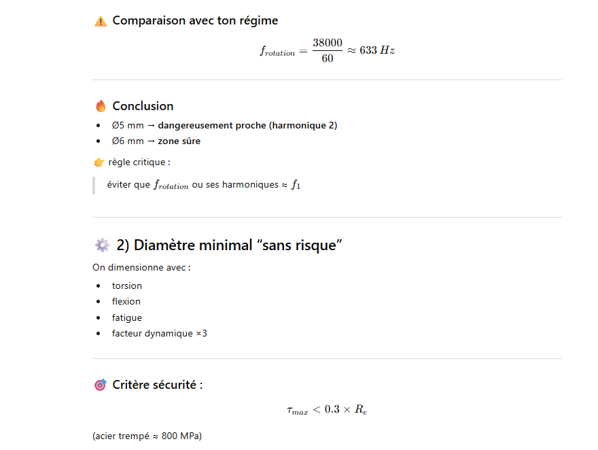Screen dimensions: 598x450
Task: Click the "torsion" bullet item
Action: coord(127,285)
